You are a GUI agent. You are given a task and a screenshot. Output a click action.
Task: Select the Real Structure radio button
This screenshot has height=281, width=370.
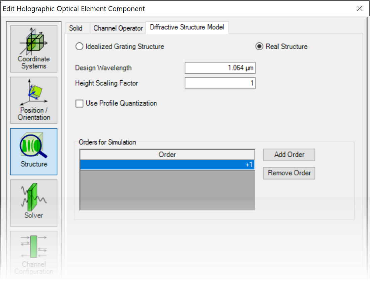259,46
